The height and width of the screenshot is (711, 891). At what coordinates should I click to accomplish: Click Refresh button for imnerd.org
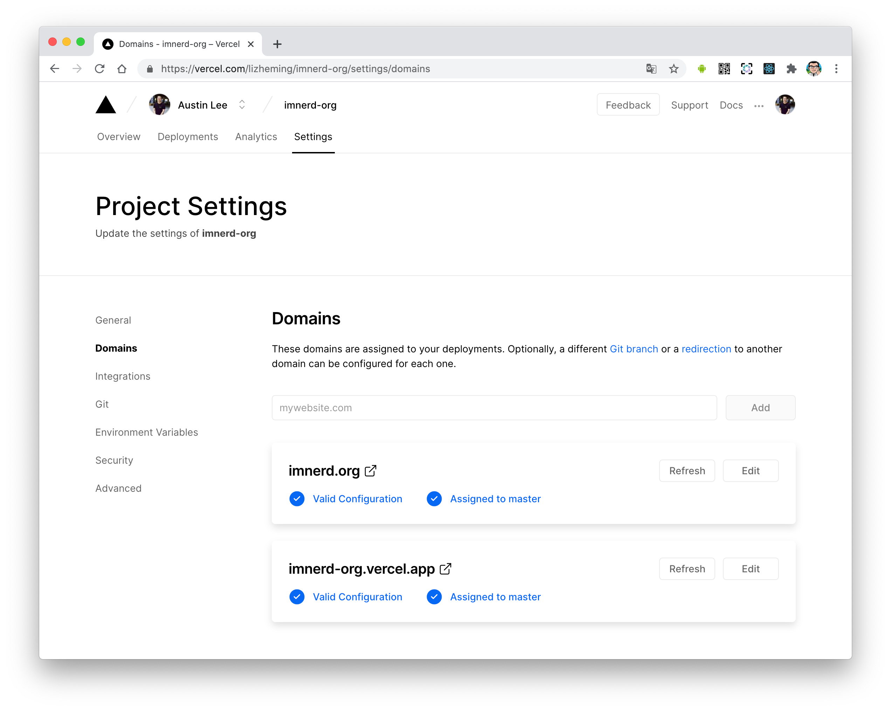click(687, 470)
